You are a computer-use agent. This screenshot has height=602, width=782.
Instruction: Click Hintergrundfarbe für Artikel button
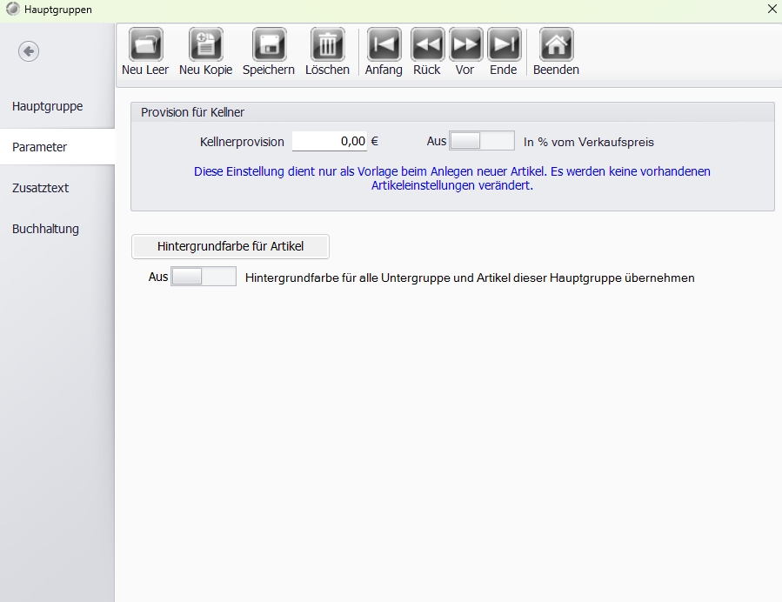pos(231,246)
